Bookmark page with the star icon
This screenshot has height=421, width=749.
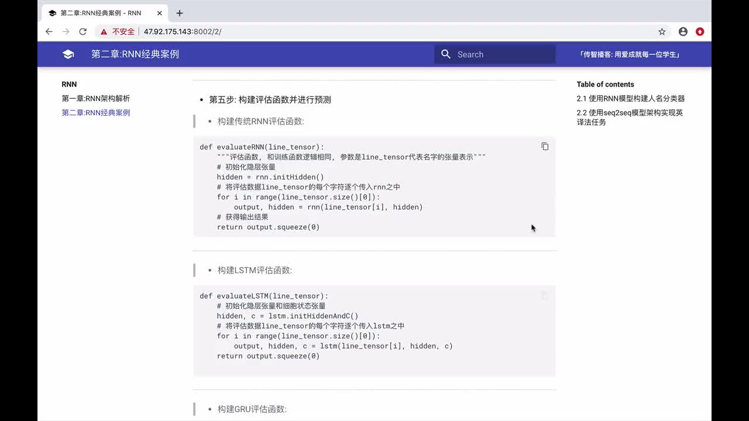(662, 32)
